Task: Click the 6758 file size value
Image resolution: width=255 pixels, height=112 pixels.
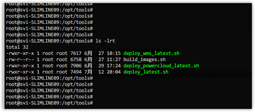Action: point(76,60)
